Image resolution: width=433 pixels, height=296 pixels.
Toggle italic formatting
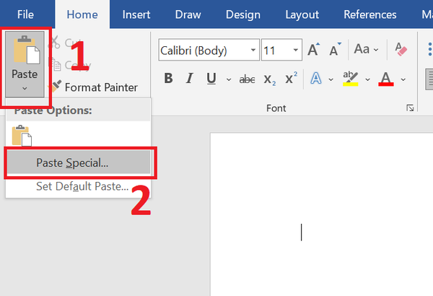click(x=189, y=79)
